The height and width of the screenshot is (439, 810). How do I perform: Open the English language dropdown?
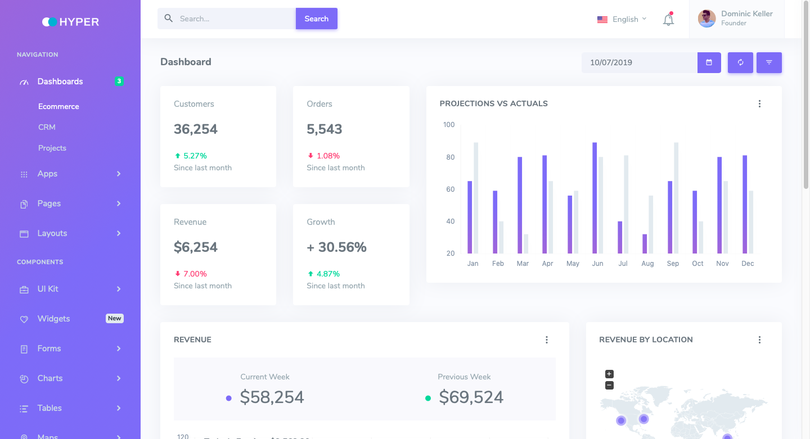[x=622, y=19]
